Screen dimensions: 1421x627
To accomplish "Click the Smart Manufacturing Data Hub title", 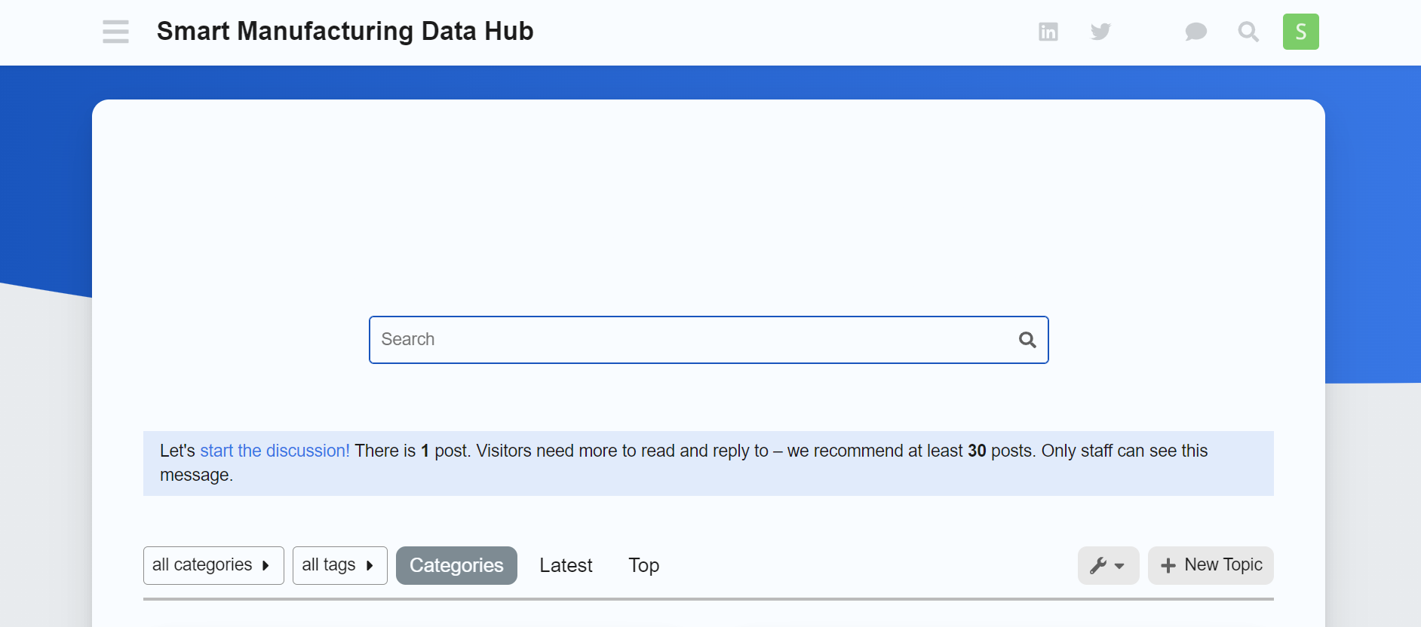I will coord(345,32).
